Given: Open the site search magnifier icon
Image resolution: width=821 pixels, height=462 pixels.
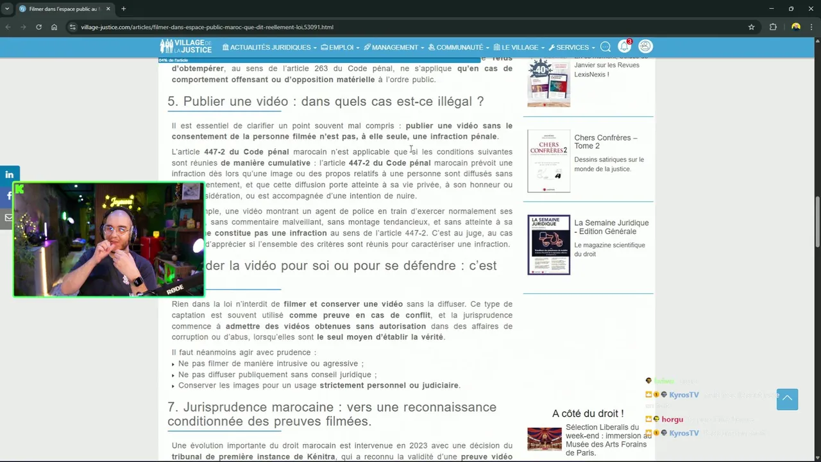Looking at the screenshot, I should pyautogui.click(x=605, y=47).
